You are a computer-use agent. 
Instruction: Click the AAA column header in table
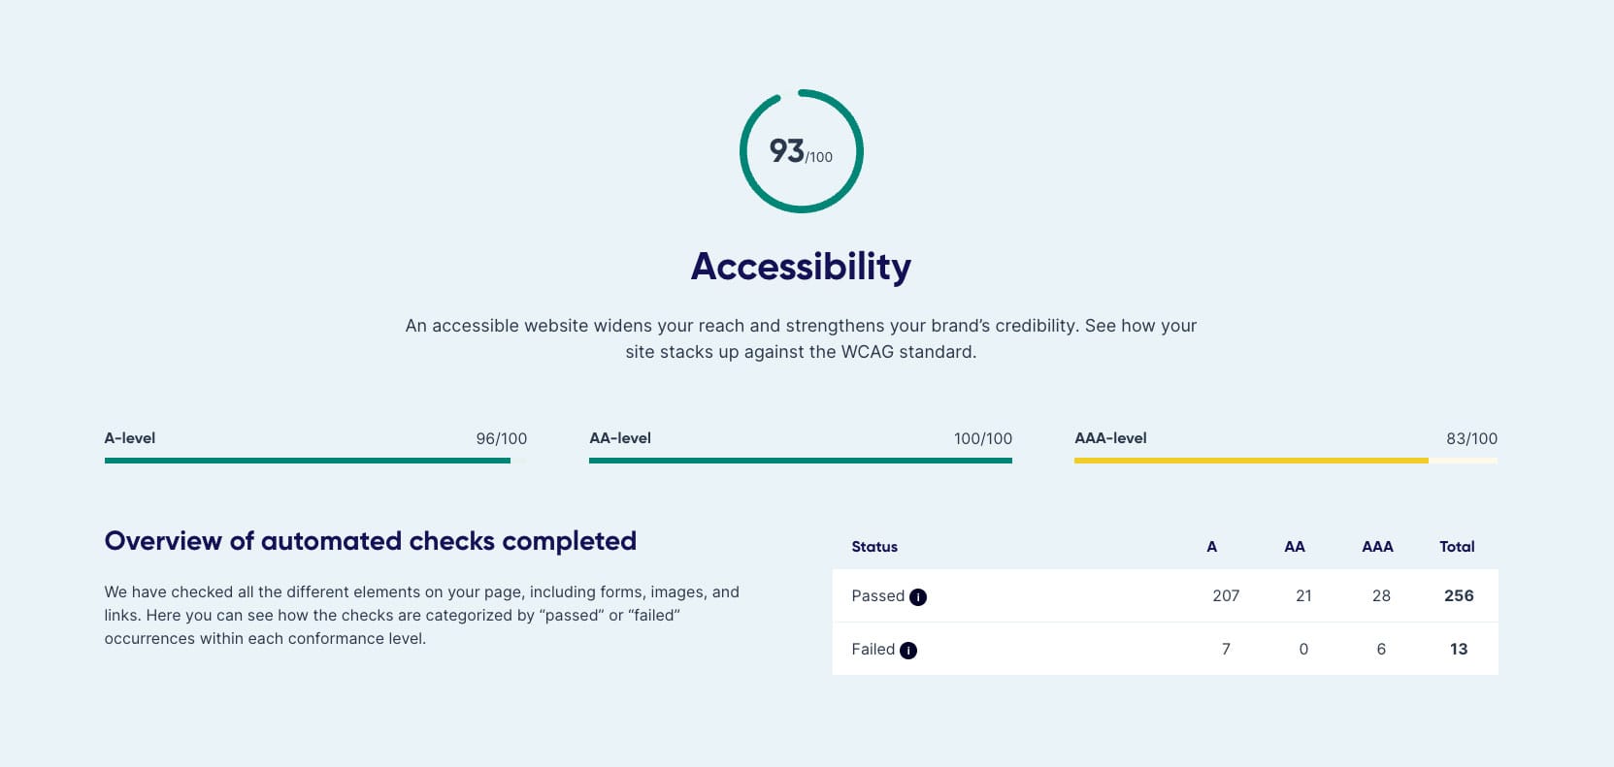click(1377, 547)
